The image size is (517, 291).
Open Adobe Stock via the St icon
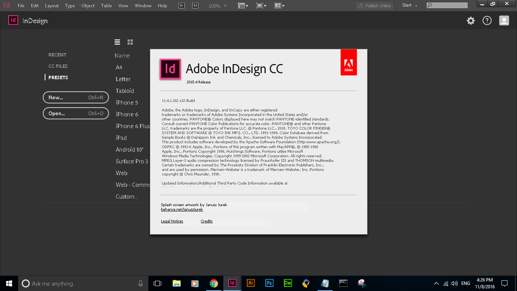coord(195,6)
